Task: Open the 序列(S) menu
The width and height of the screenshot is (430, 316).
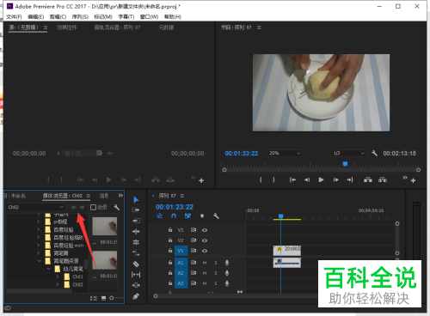Action: 80,17
